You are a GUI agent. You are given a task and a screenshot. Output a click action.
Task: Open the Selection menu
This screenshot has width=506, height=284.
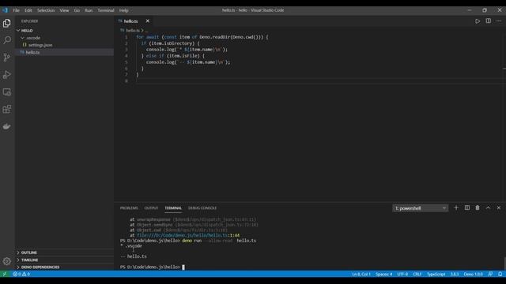click(x=46, y=10)
